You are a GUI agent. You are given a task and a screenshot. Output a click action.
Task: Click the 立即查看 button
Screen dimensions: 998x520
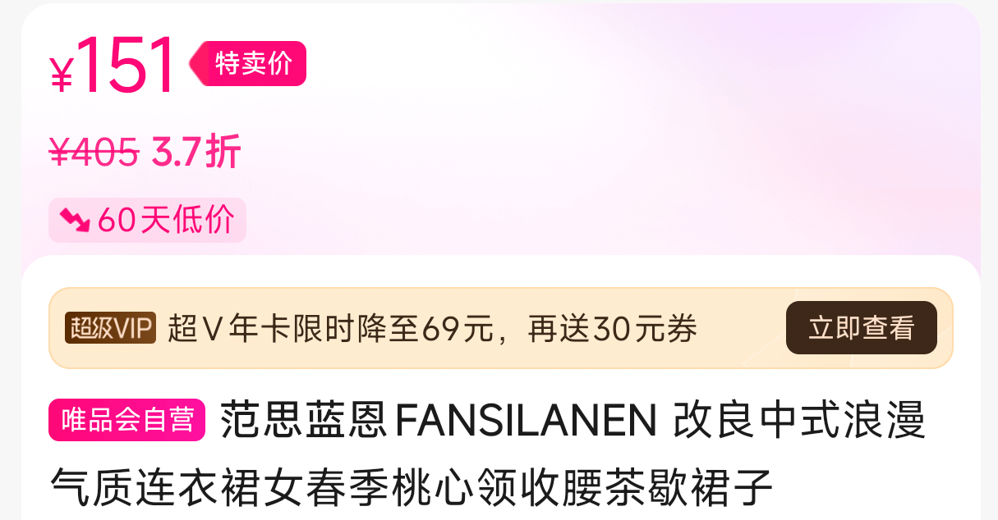pos(861,328)
